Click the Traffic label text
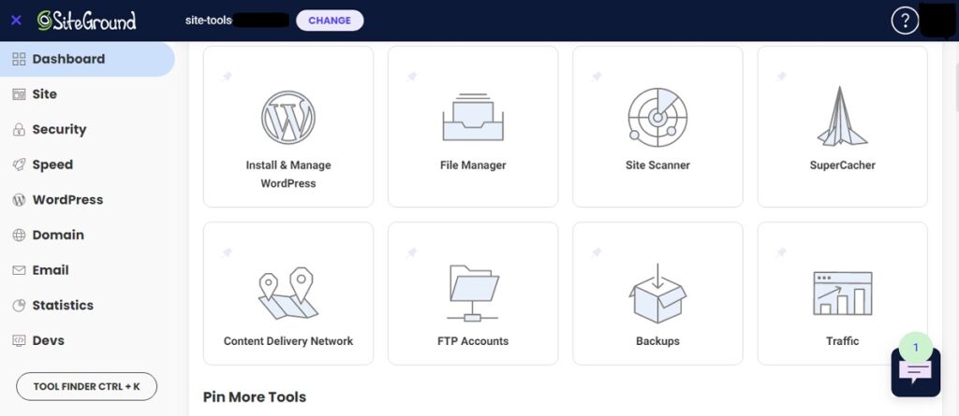Screen dimensions: 959x416 click(842, 341)
